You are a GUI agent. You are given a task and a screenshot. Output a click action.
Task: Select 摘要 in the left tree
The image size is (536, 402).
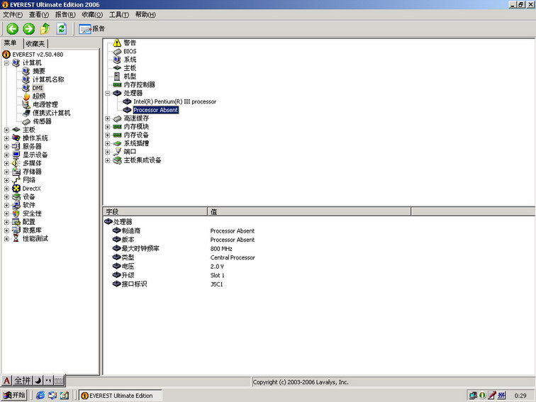(38, 71)
